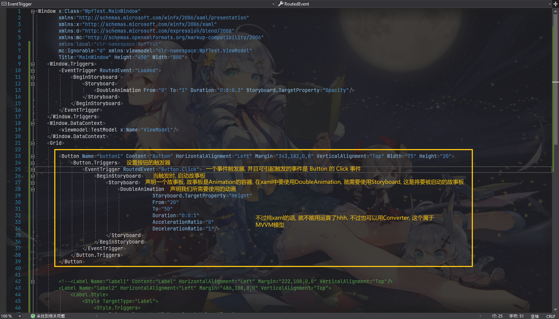Click the split-editor icon at top-right
559x319 pixels.
556,4
